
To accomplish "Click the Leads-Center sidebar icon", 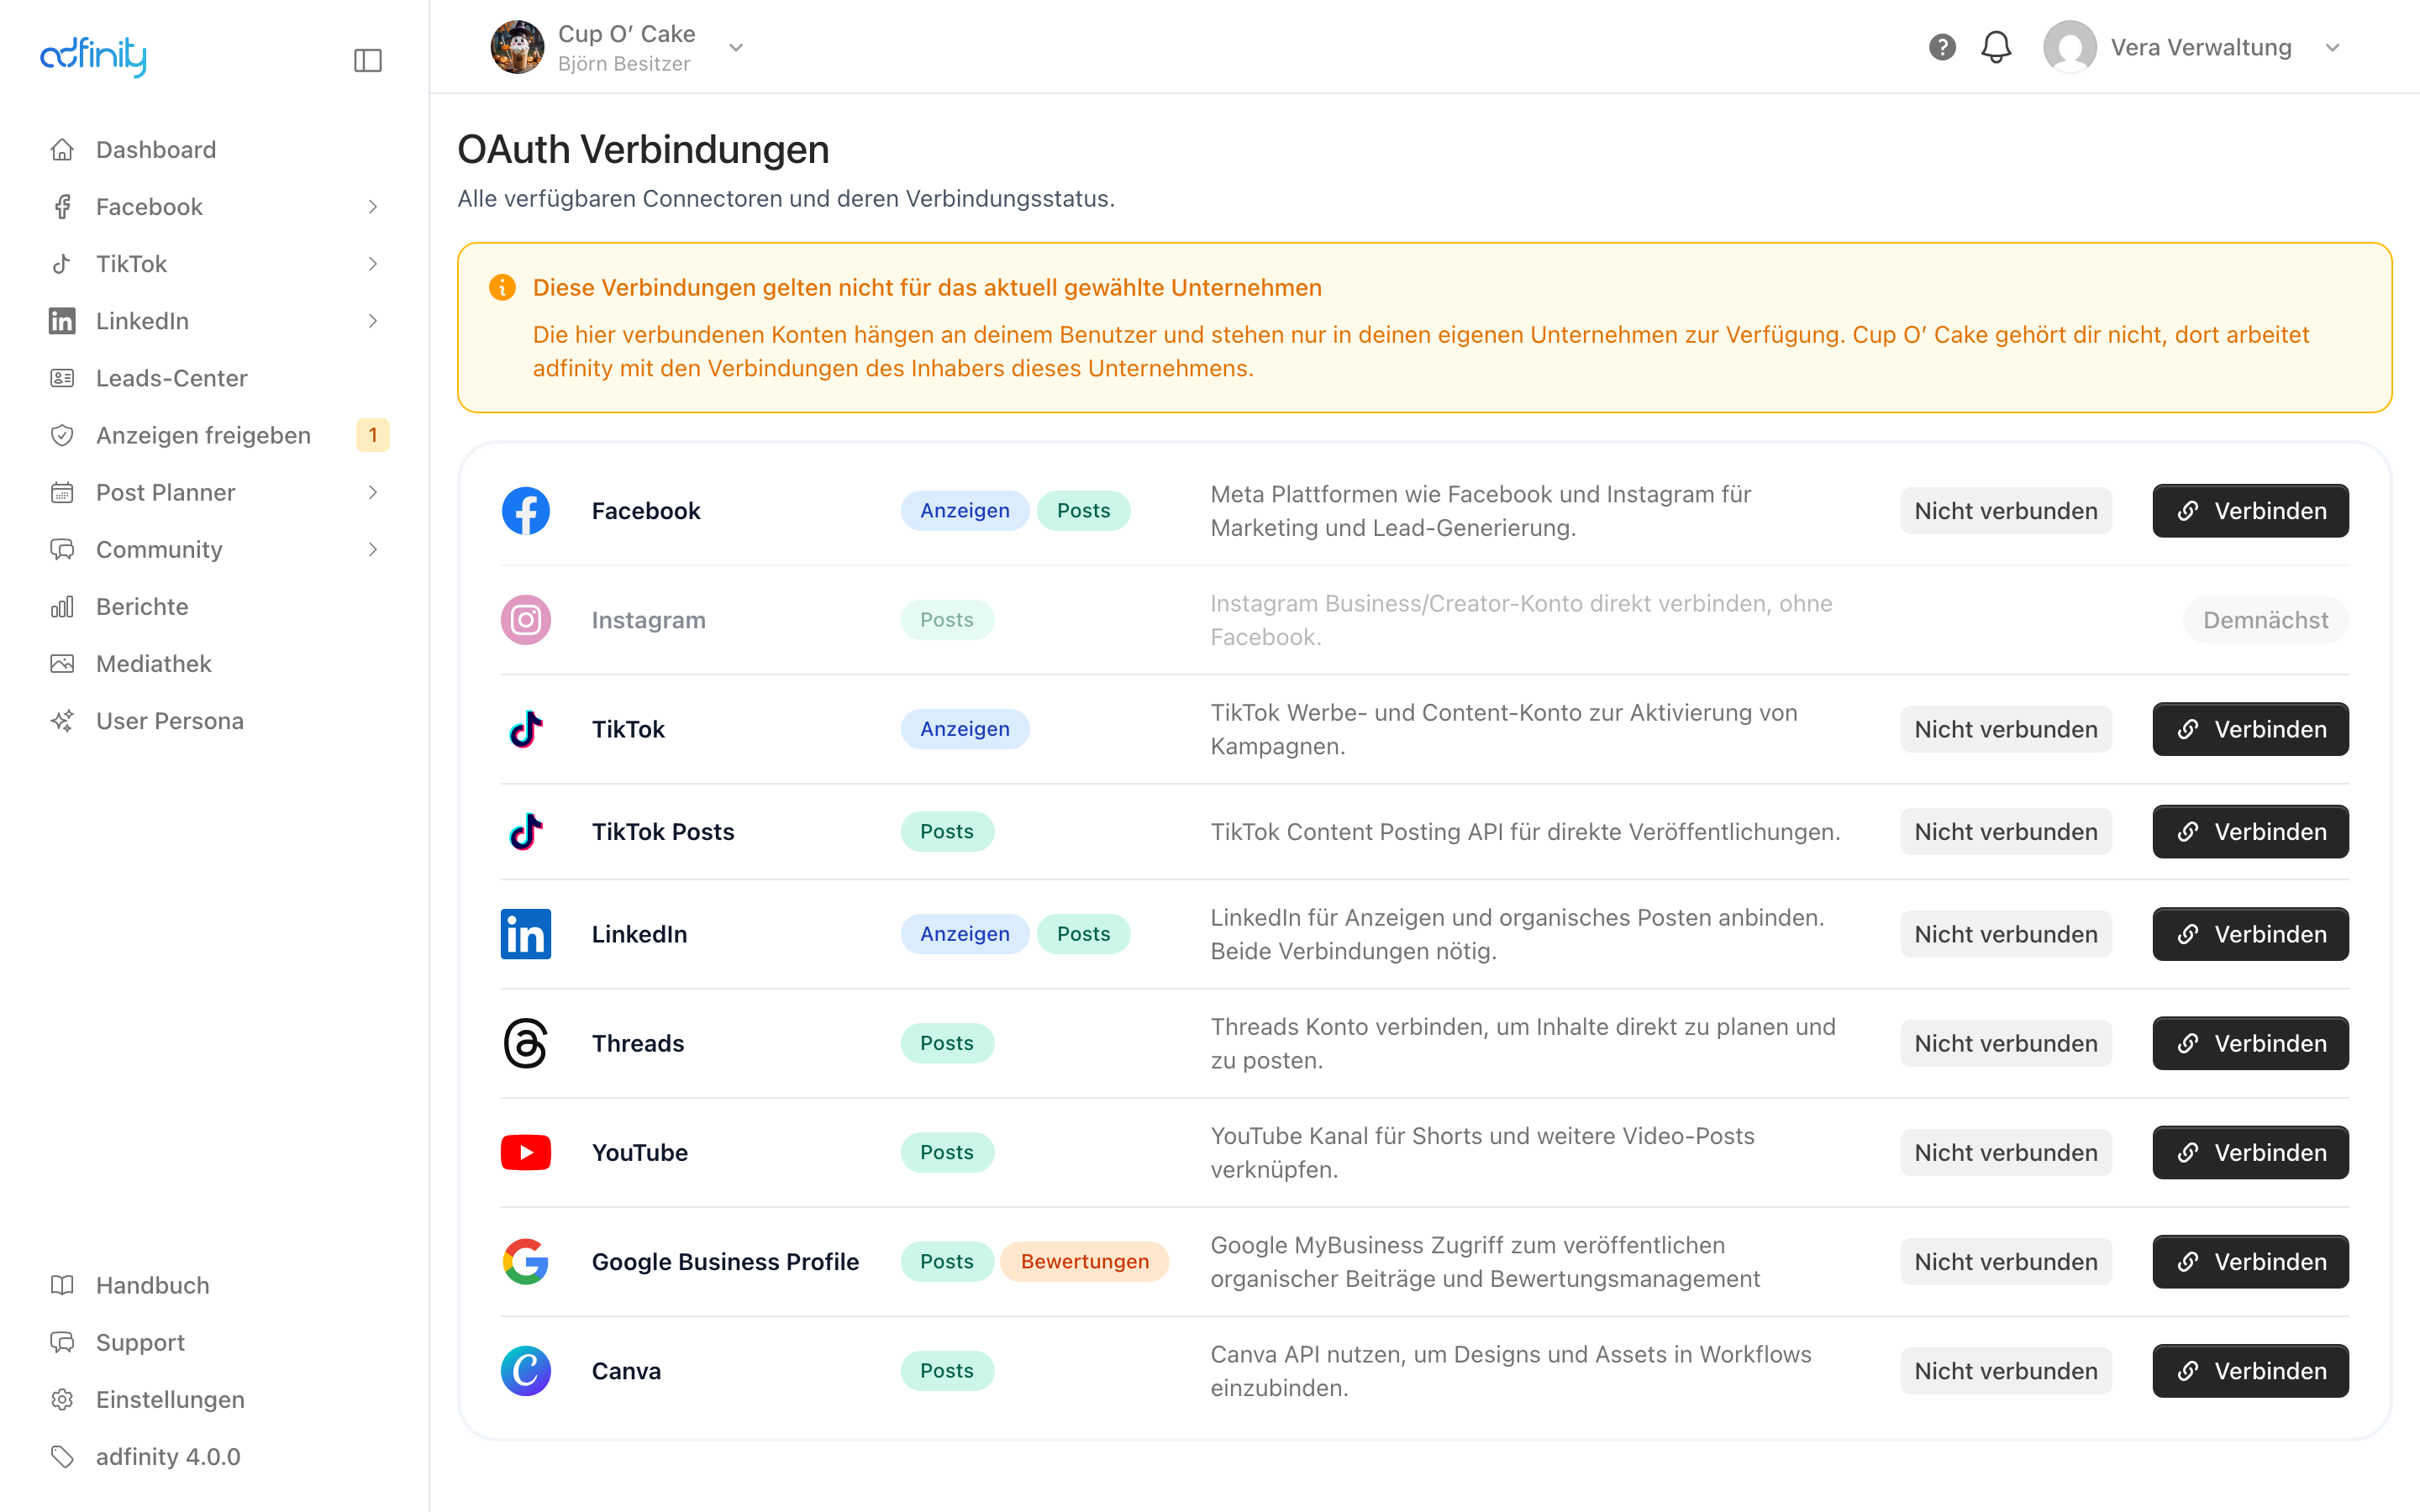I will pos(62,378).
